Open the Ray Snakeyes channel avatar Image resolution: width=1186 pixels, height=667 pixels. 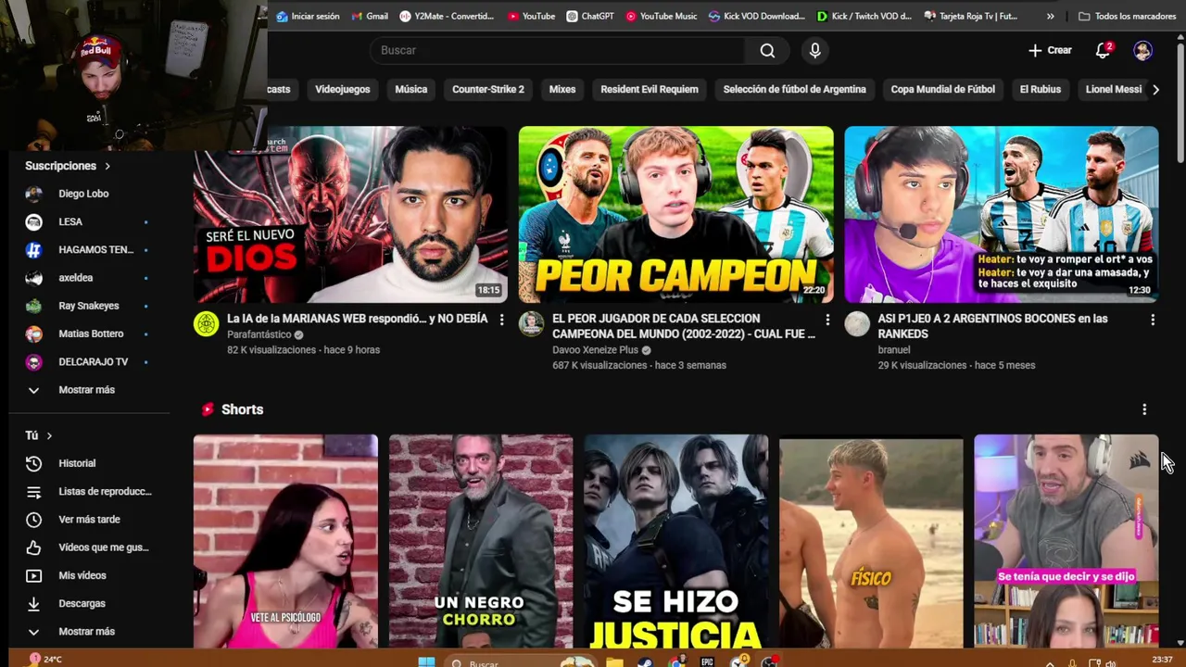click(33, 306)
